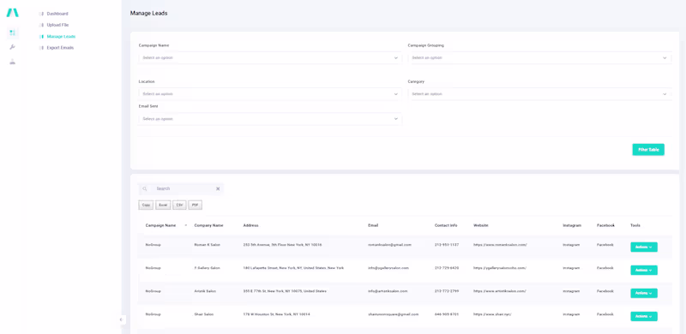Open the shair.nyc website link
The width and height of the screenshot is (686, 334).
click(492, 314)
